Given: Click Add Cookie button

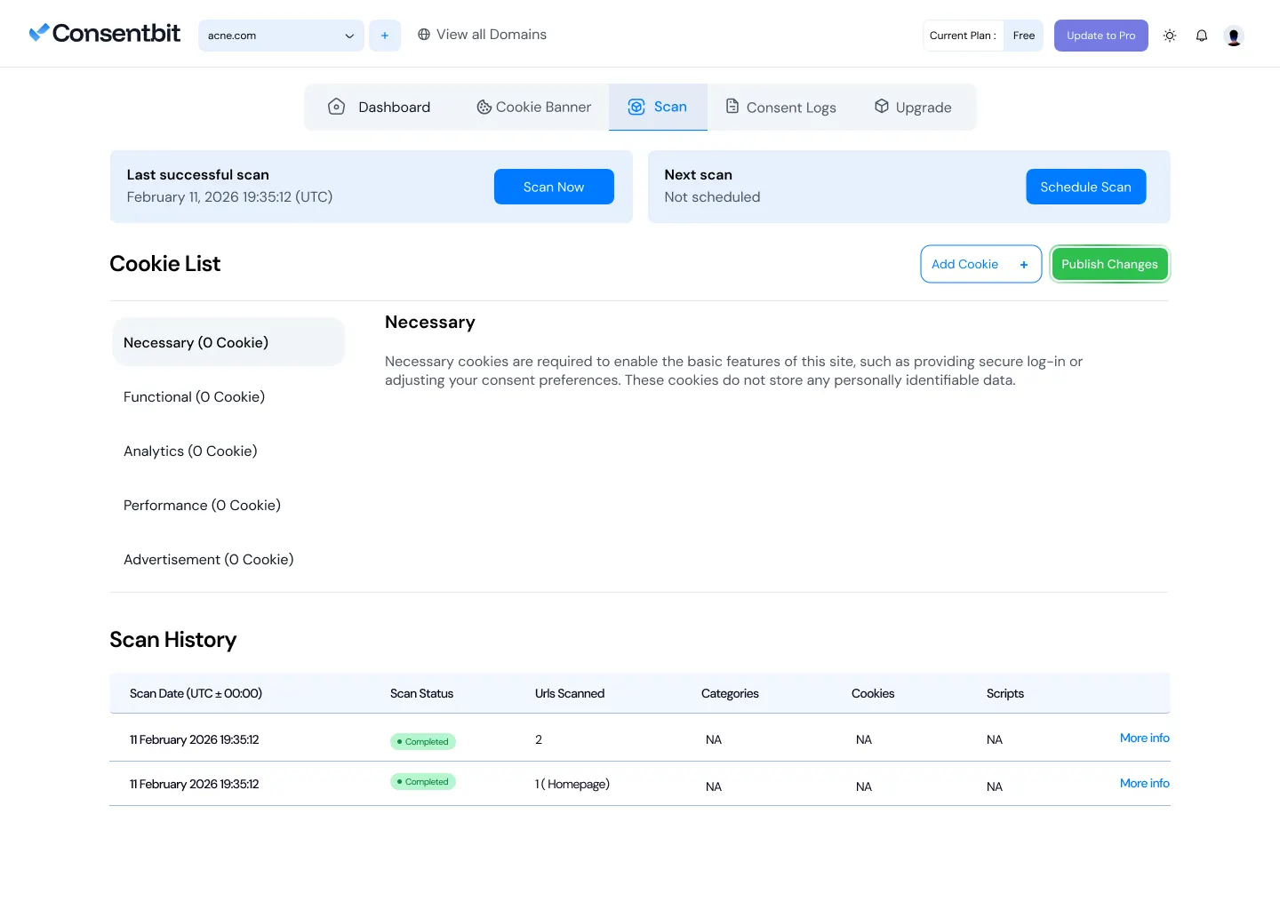Looking at the screenshot, I should [980, 264].
